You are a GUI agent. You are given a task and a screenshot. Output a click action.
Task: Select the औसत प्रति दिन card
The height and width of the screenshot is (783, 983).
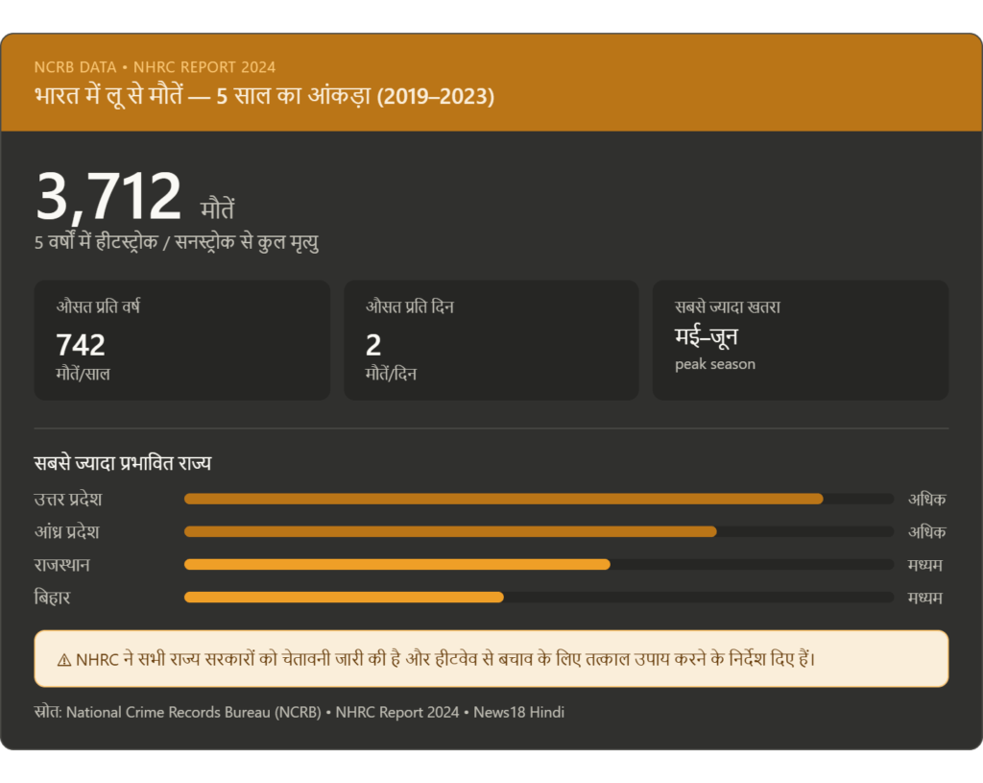[491, 340]
